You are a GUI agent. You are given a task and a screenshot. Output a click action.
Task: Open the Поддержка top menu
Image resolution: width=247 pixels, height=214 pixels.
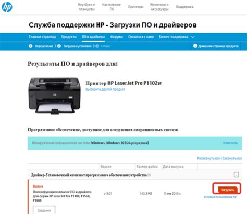tap(184, 7)
